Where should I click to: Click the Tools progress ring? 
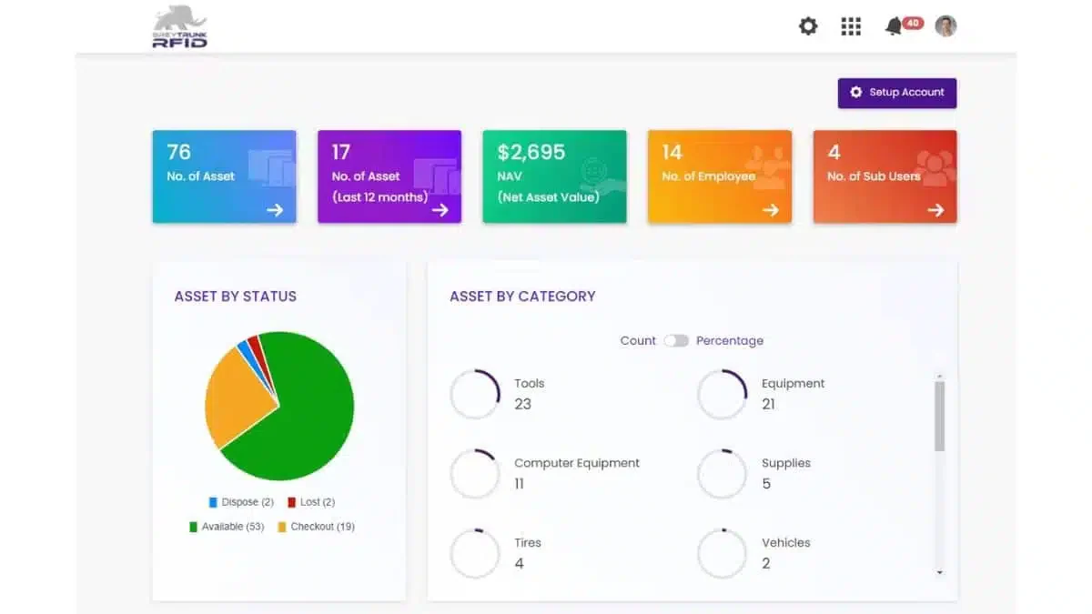tap(475, 394)
